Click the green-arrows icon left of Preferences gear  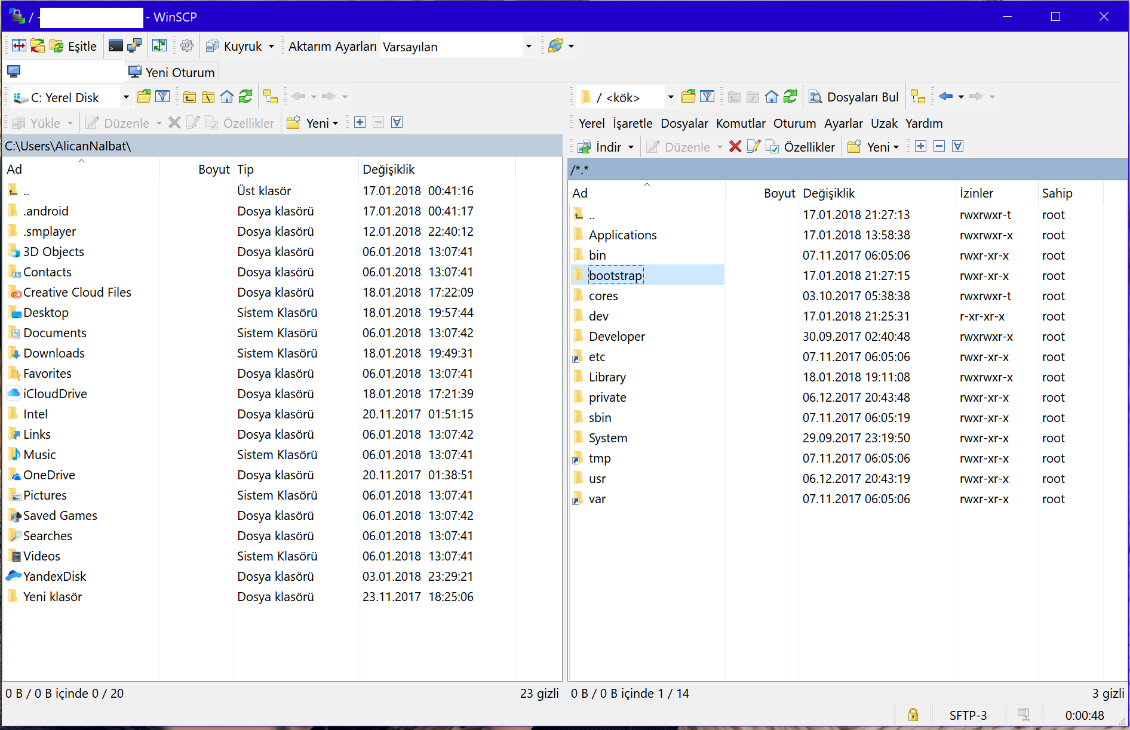coord(159,46)
